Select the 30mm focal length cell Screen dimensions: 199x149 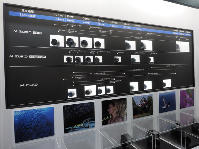click(101, 21)
